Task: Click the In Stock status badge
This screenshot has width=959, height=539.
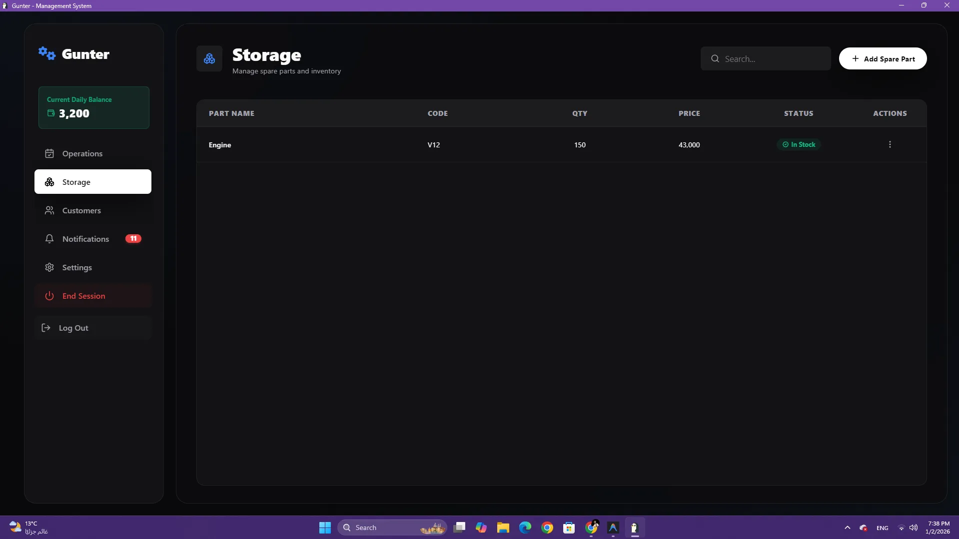Action: pos(799,144)
